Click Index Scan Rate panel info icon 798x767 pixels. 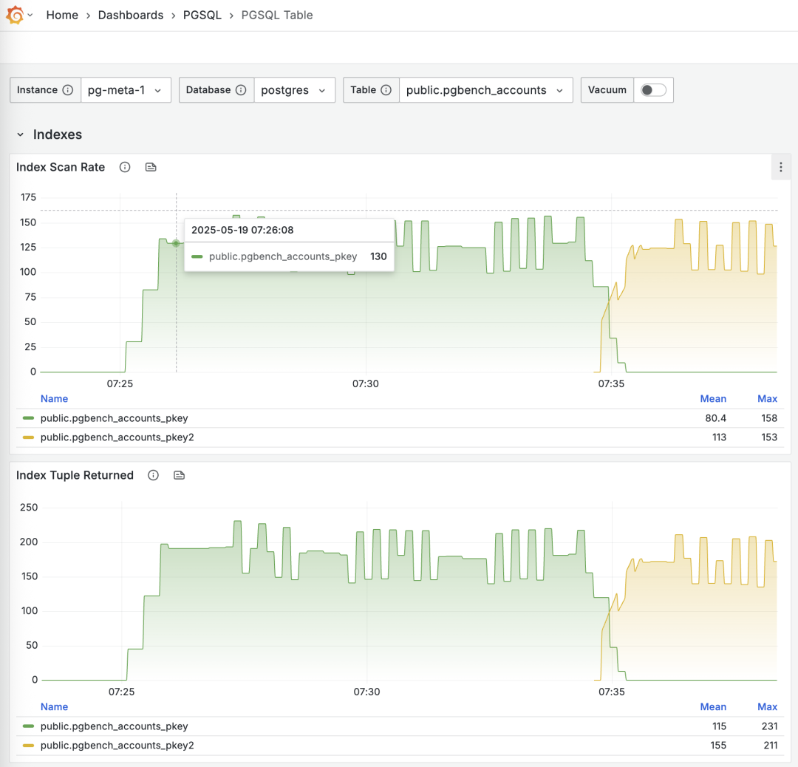(x=125, y=167)
